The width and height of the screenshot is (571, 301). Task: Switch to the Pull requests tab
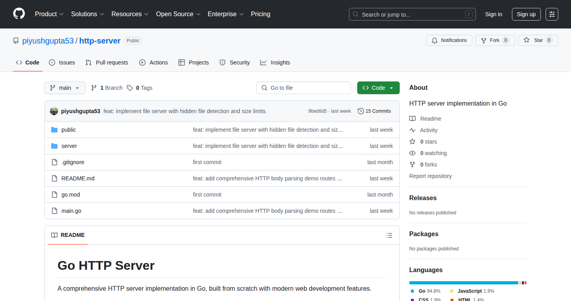click(x=107, y=62)
